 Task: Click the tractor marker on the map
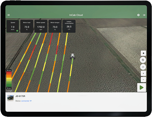pos(72,56)
